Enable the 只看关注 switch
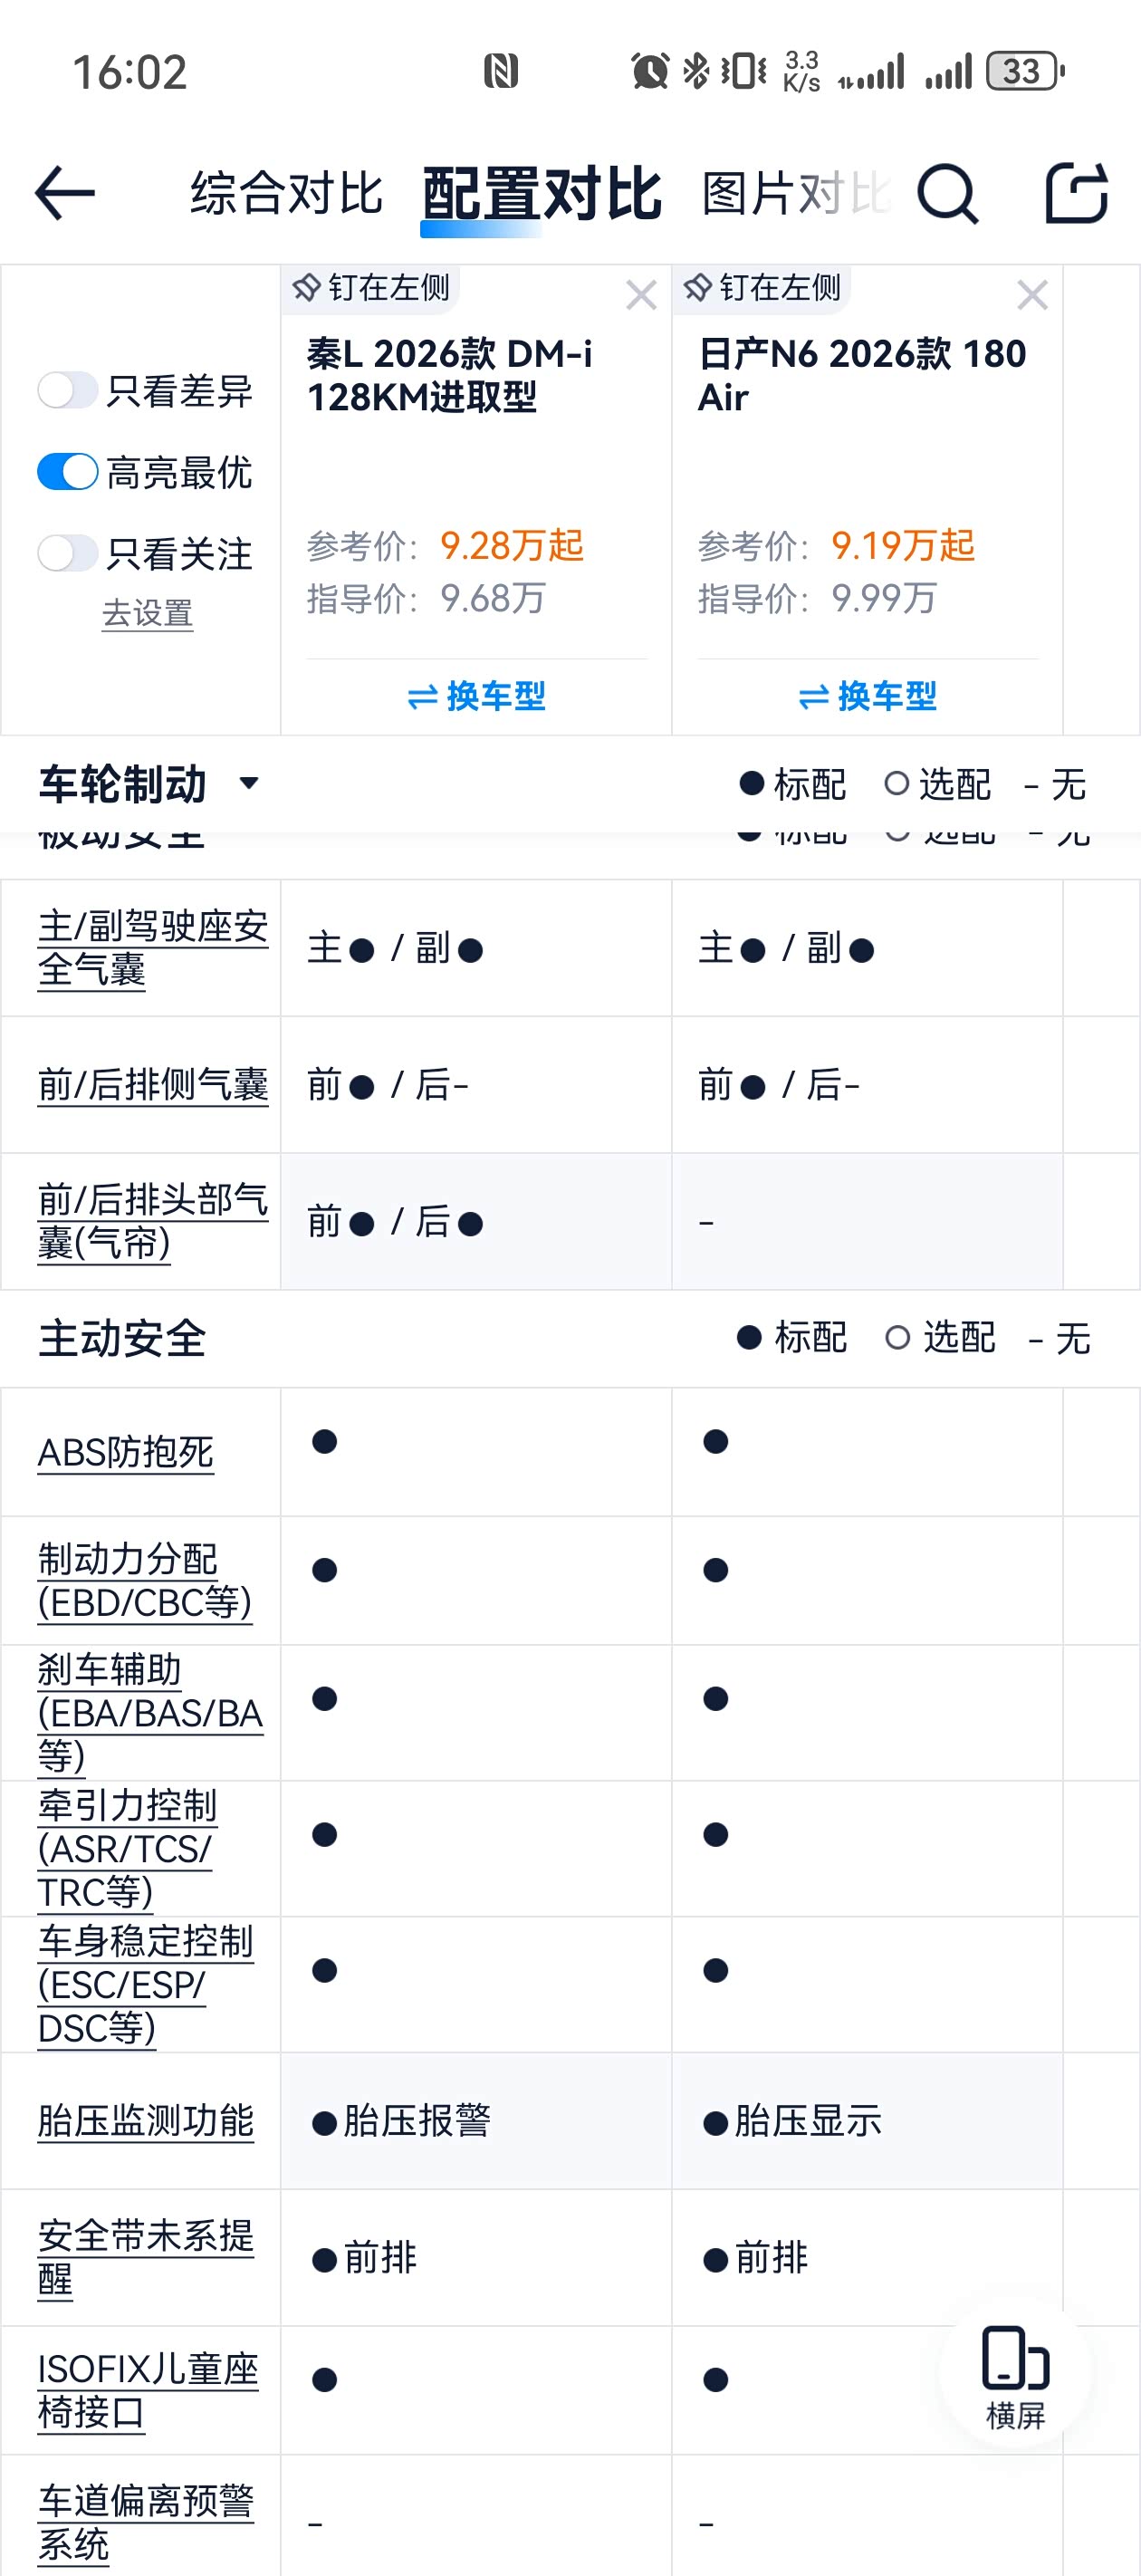 68,553
